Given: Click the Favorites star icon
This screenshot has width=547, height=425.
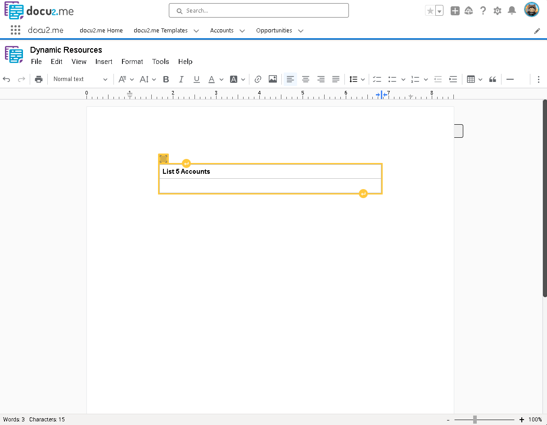Looking at the screenshot, I should point(430,11).
